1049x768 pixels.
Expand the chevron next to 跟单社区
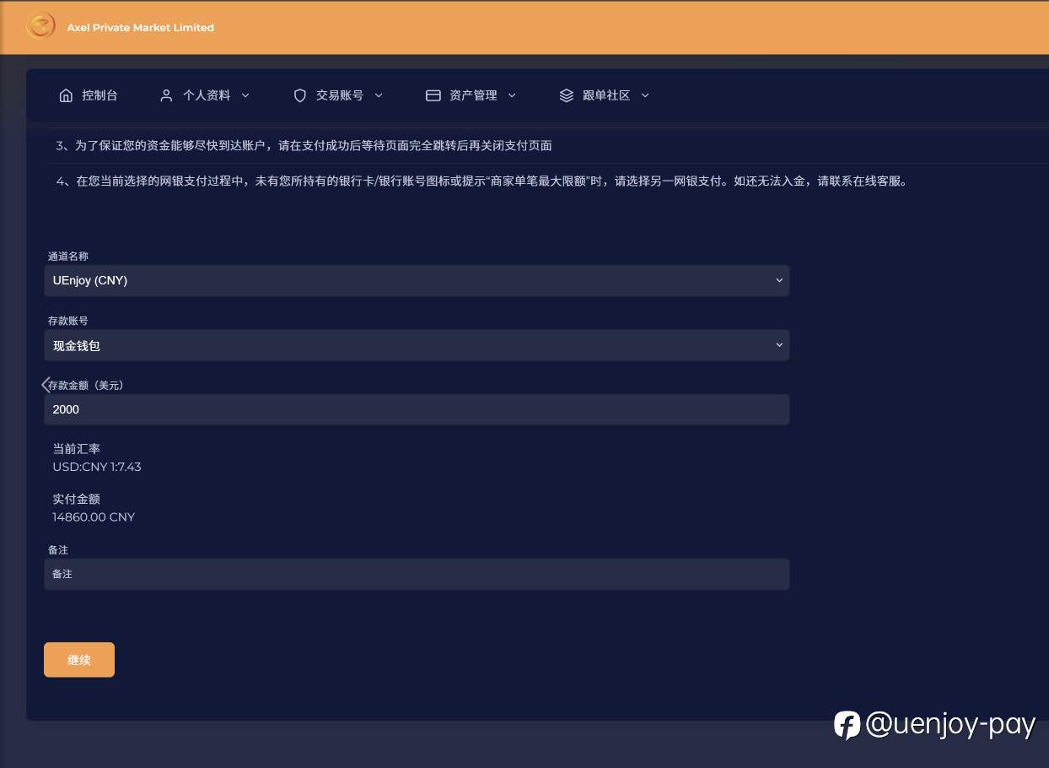click(x=645, y=95)
